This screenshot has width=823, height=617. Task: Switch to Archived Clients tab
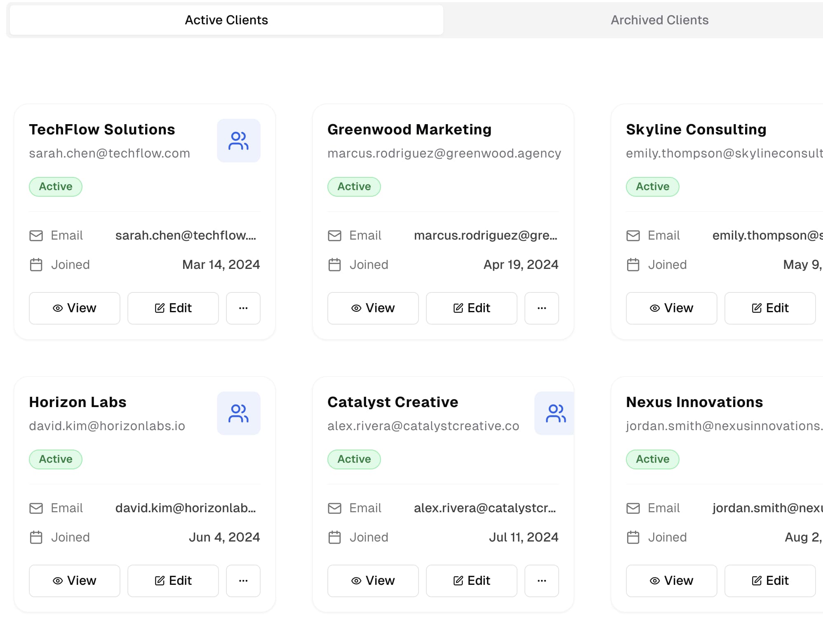pyautogui.click(x=659, y=20)
